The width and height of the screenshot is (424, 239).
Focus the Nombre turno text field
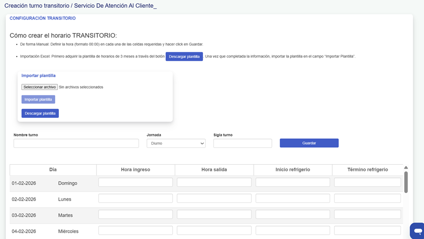(76, 143)
